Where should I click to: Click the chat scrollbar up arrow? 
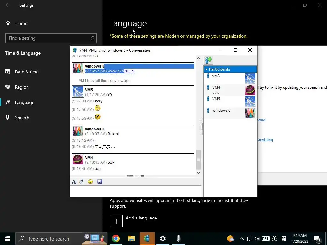tap(198, 58)
